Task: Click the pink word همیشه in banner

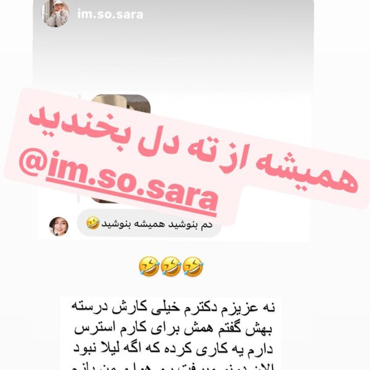Action: [x=306, y=170]
